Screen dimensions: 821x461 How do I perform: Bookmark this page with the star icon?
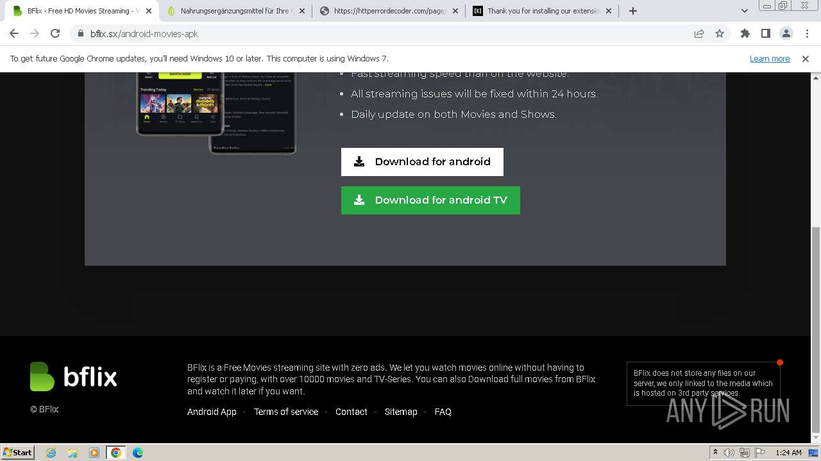[x=720, y=34]
